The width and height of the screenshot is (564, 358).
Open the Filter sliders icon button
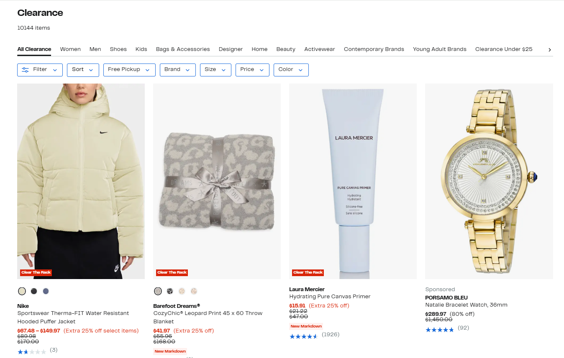[x=40, y=70]
